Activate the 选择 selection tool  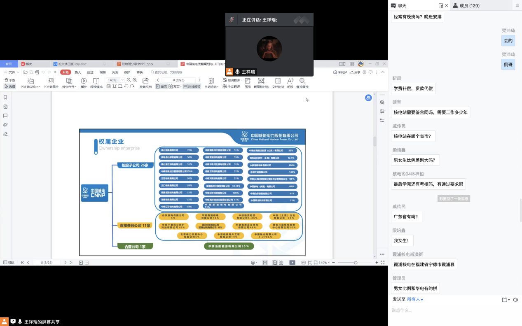(9, 86)
